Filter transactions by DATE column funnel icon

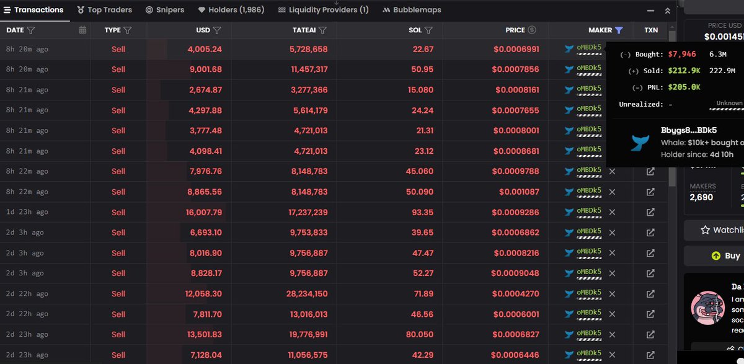pos(31,30)
